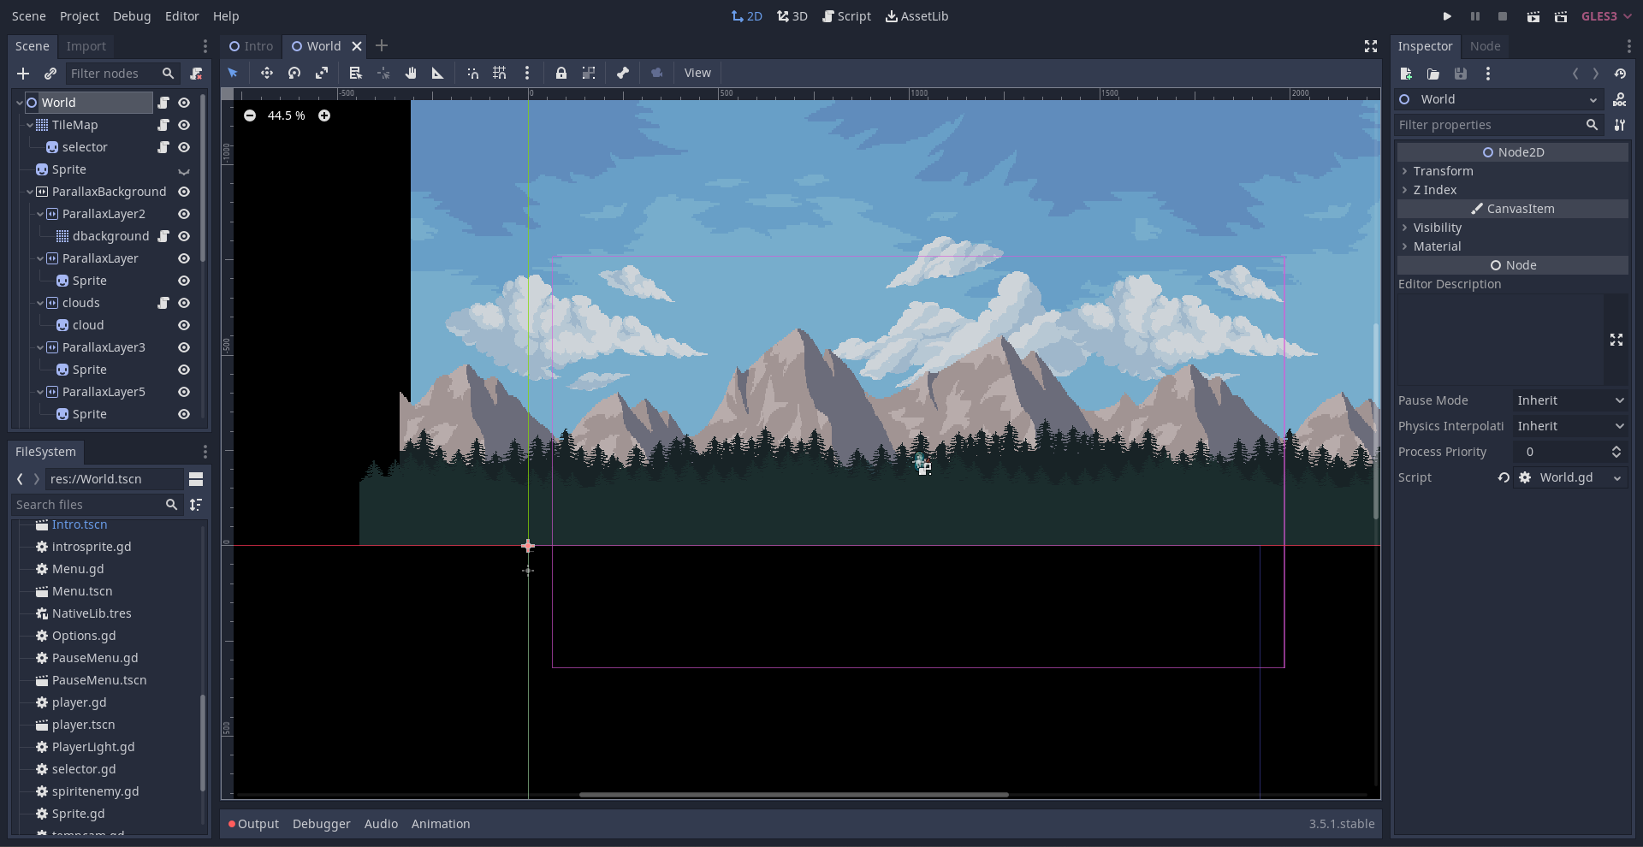Select the Move Mode tool in viewport toolbar

(x=267, y=74)
